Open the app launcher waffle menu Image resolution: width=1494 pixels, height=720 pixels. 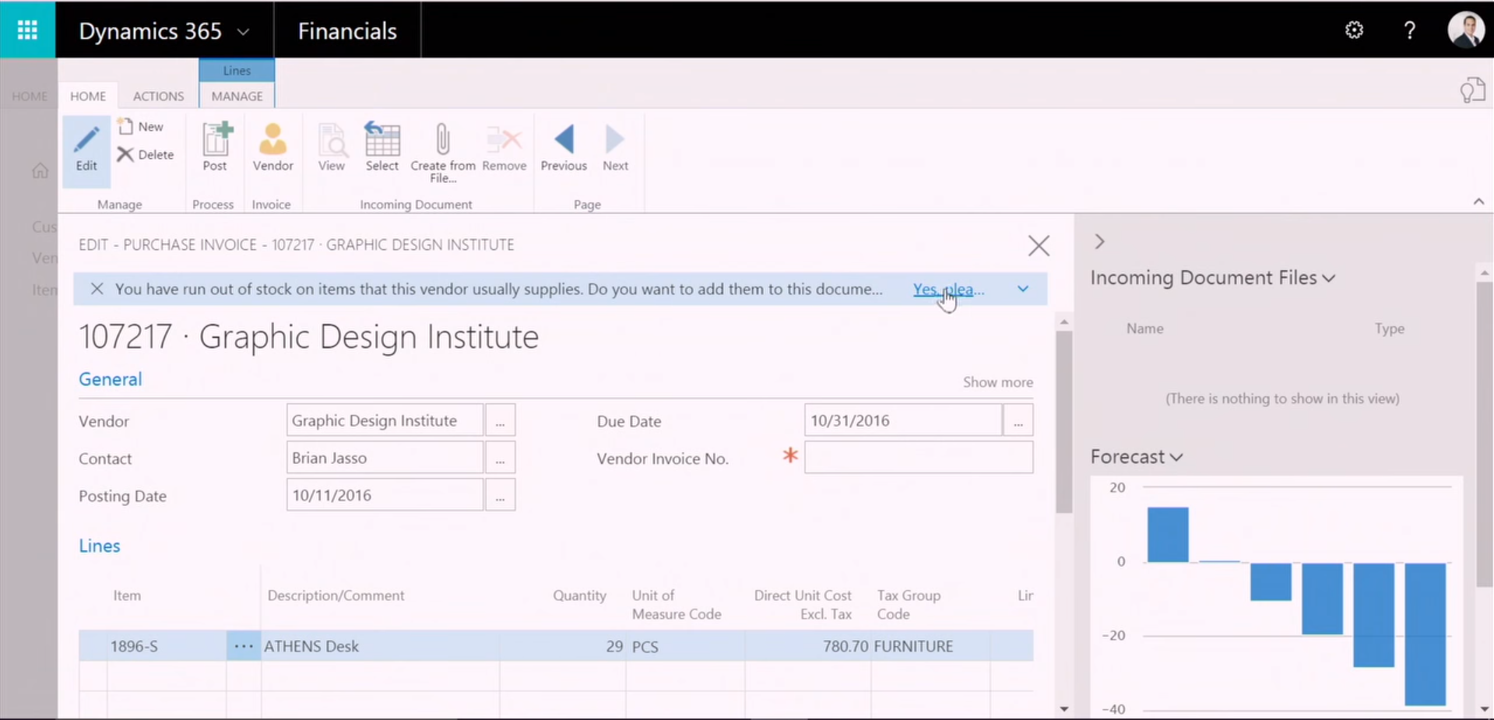coord(27,30)
